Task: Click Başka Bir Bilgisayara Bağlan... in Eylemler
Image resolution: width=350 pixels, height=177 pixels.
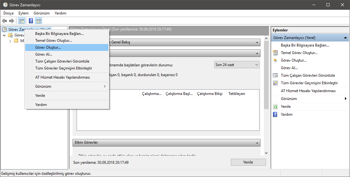Action: coord(305,45)
